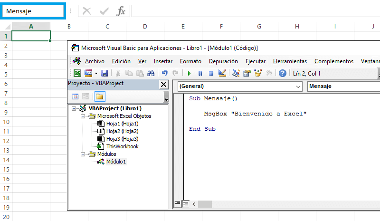
Task: Switch to Full Module View button
Action: pyautogui.click(x=186, y=204)
